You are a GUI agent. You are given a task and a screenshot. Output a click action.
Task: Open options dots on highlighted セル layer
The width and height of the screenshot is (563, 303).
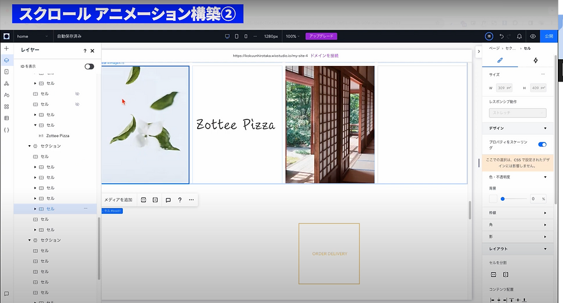(x=86, y=208)
